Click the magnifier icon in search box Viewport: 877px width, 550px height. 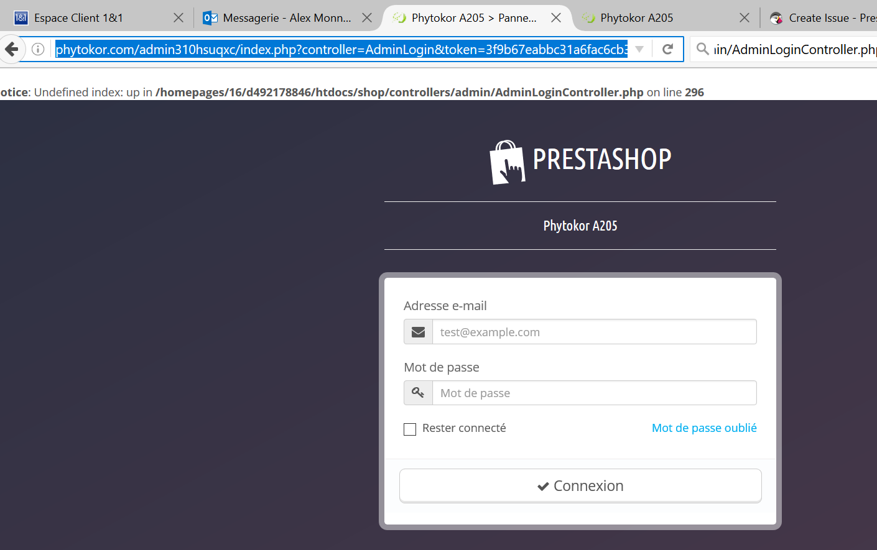[x=702, y=49]
